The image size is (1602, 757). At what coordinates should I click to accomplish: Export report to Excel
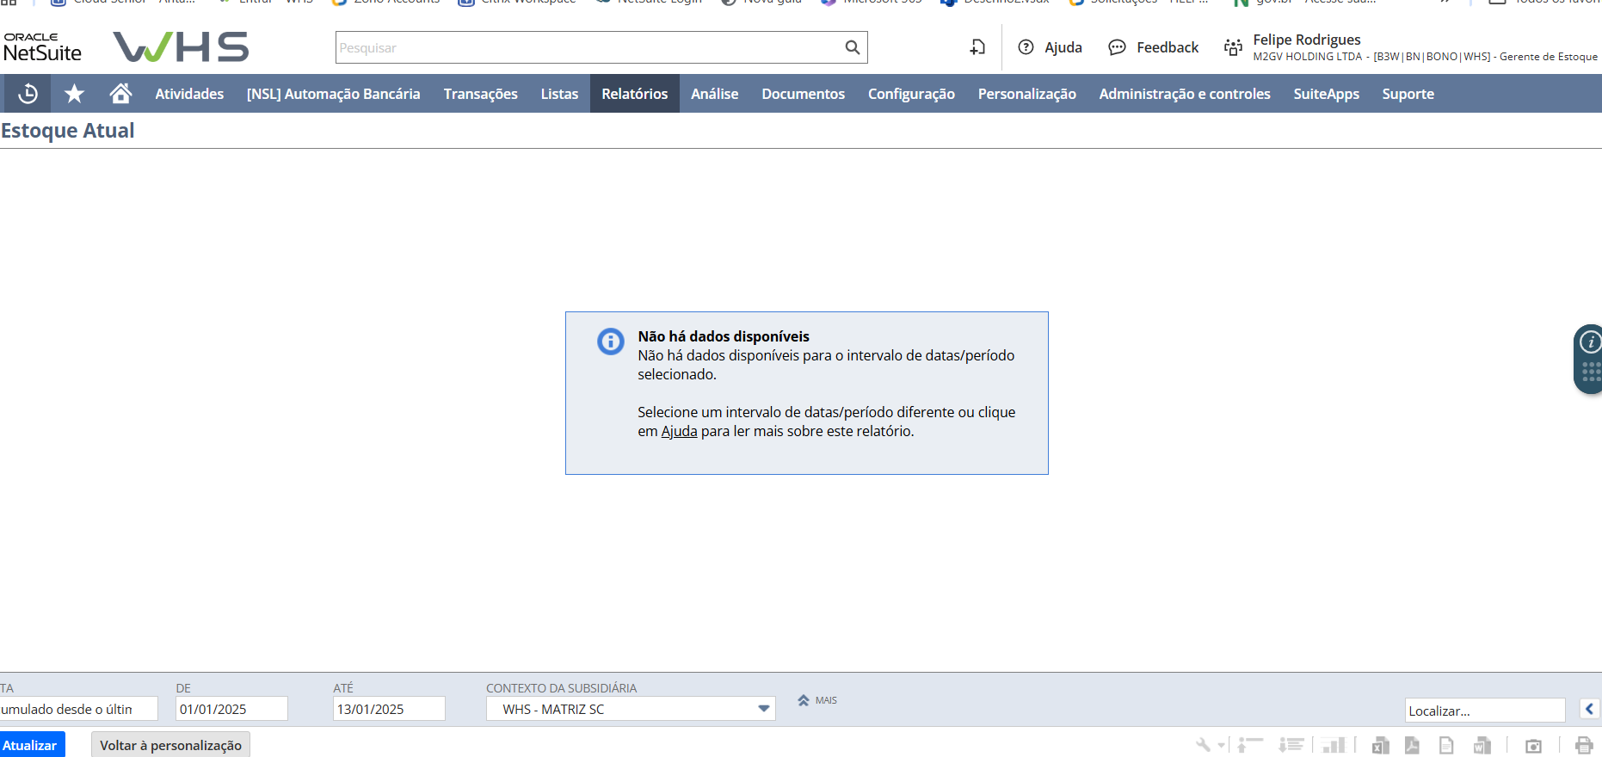click(x=1380, y=745)
